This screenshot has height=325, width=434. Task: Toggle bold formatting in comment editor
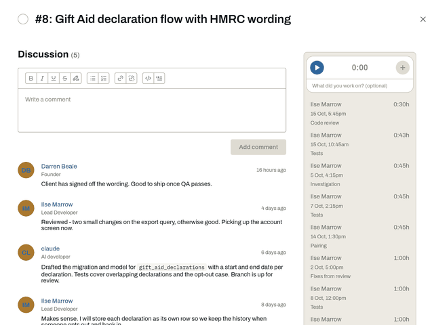(x=31, y=79)
